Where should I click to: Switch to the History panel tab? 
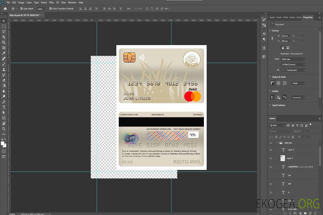292,17
